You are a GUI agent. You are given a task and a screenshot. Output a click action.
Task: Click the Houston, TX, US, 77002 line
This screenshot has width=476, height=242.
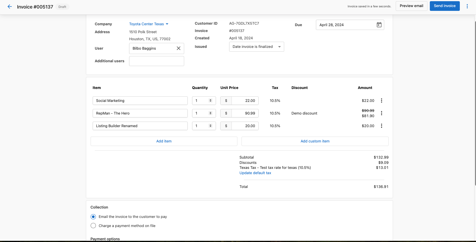click(150, 39)
